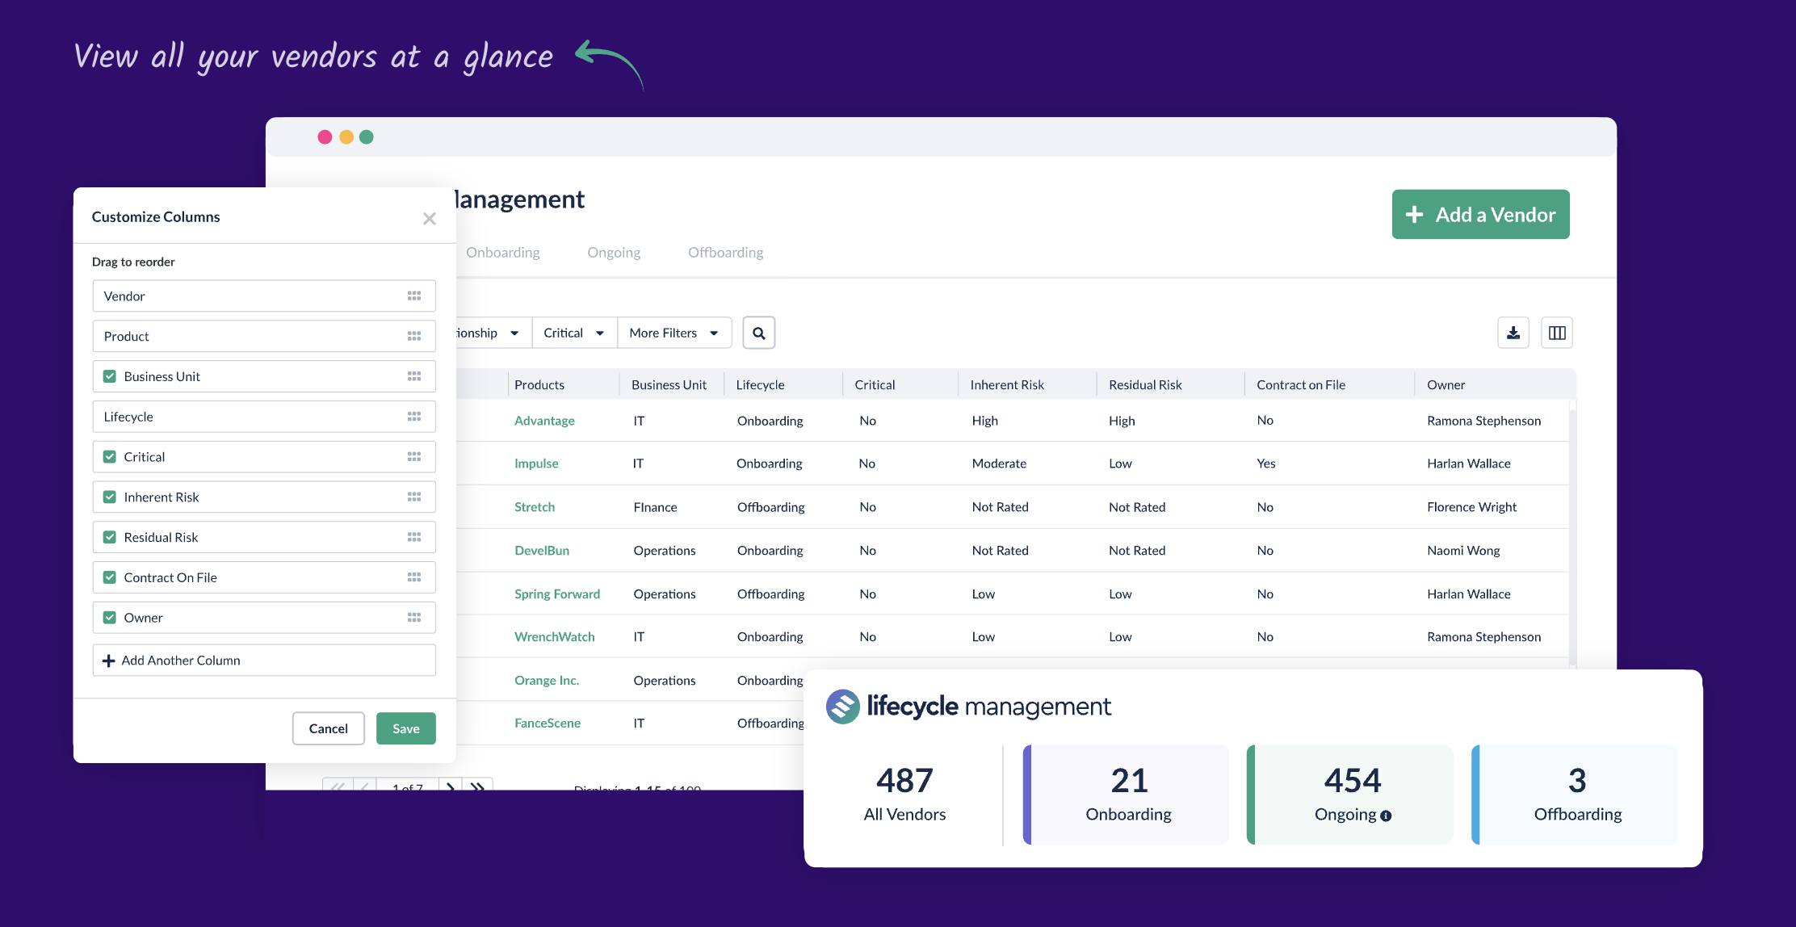Go to next page arrow

[451, 786]
